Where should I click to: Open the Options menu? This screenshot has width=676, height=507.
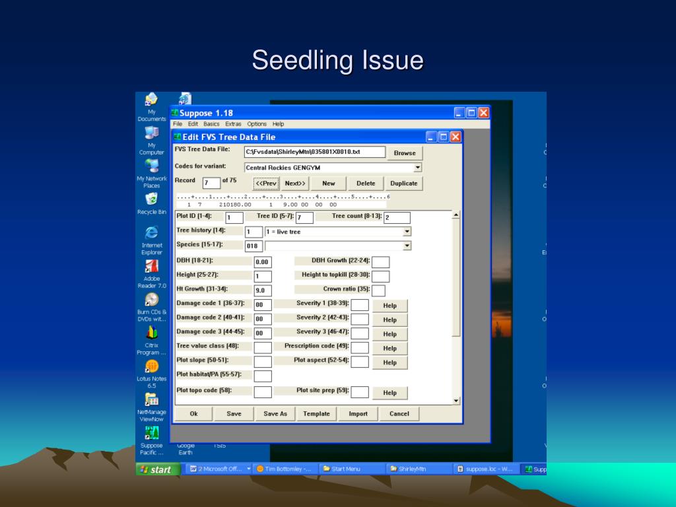coord(257,123)
